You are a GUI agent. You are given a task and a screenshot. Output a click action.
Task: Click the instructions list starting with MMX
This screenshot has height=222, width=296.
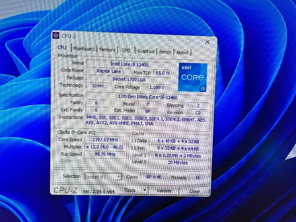click(x=146, y=120)
